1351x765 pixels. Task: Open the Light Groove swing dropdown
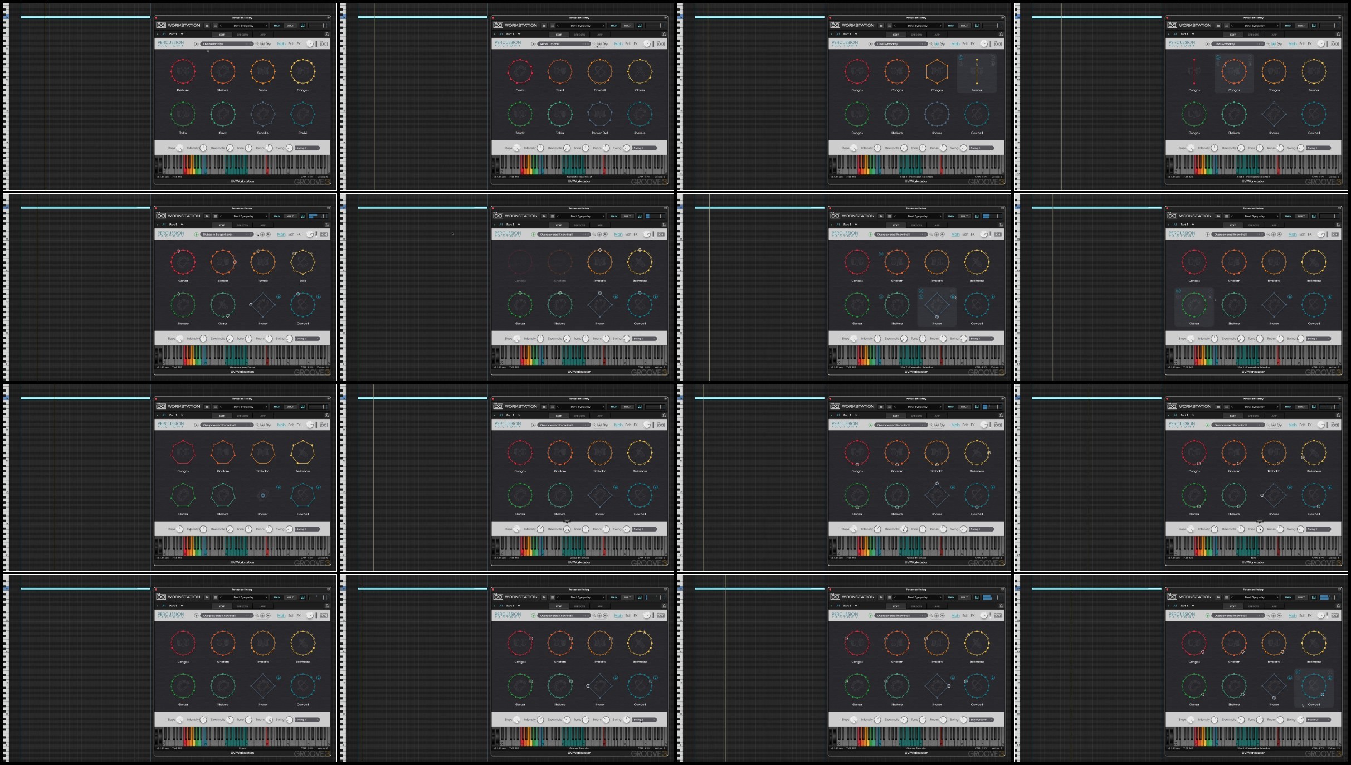point(981,720)
